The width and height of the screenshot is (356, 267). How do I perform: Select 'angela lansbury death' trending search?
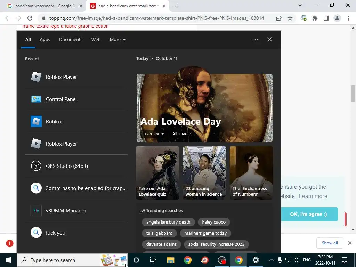[168, 222]
